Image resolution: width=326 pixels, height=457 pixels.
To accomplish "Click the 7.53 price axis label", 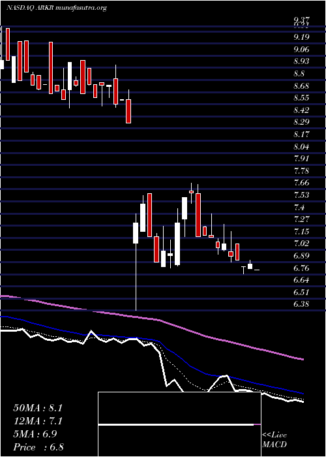I will click(x=301, y=195).
